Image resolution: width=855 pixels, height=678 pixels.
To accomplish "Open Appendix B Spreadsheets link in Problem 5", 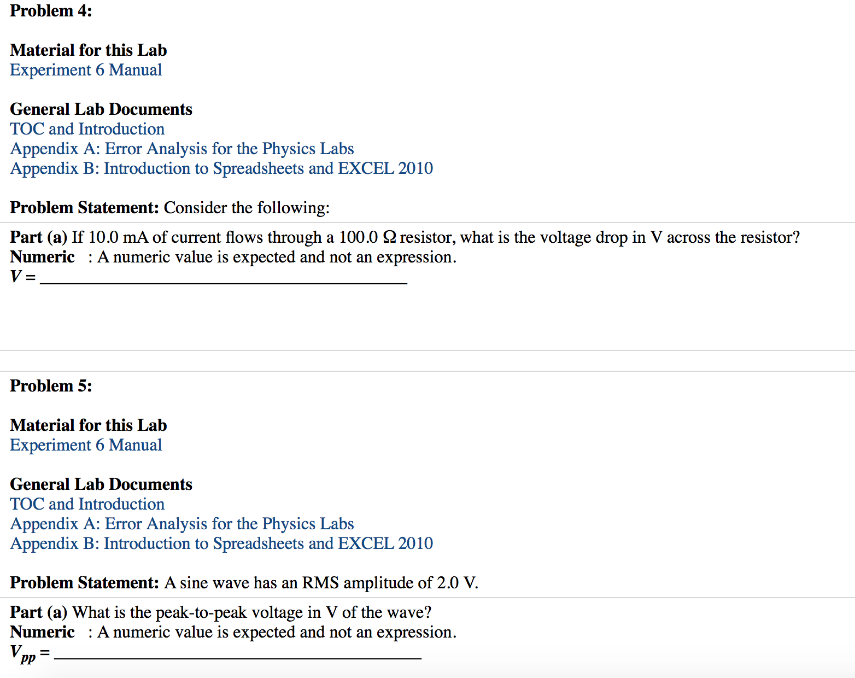I will [221, 543].
